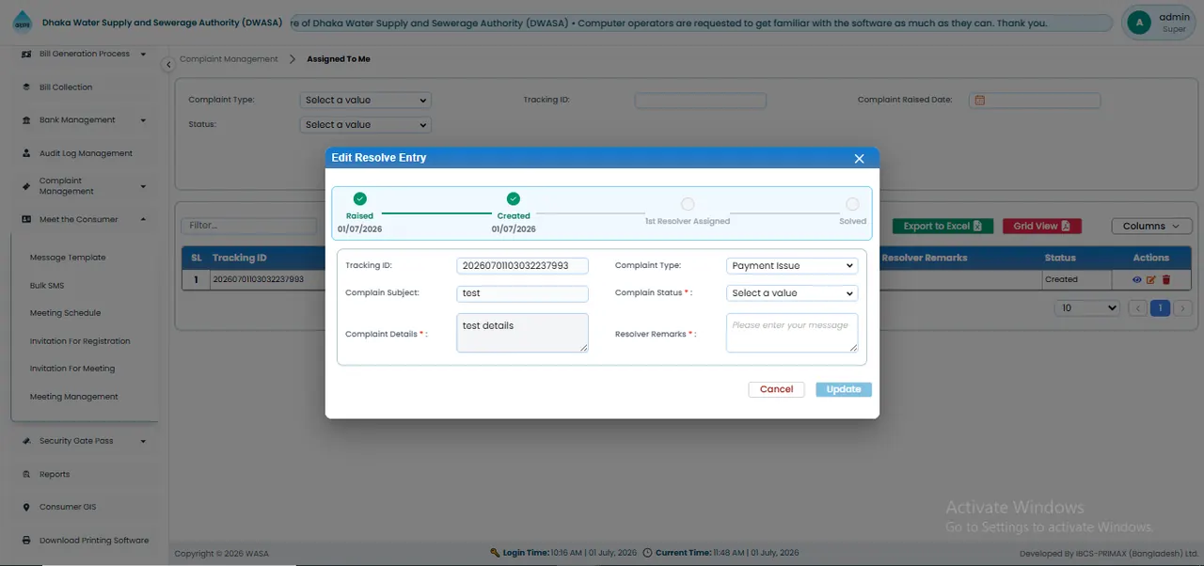Open the page size dropdown showing 10

tap(1088, 308)
